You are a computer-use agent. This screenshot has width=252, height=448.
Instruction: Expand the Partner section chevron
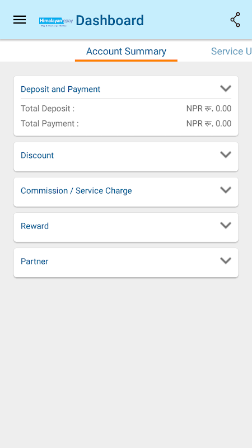click(x=226, y=260)
